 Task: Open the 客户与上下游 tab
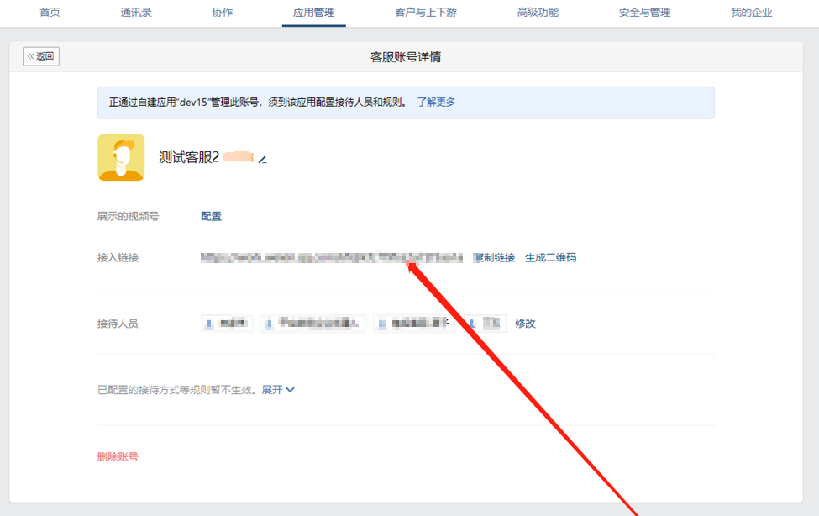point(425,13)
